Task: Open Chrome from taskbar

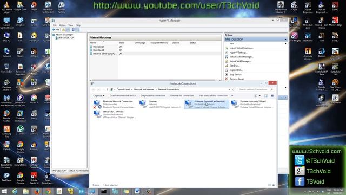Action: (x=48, y=191)
